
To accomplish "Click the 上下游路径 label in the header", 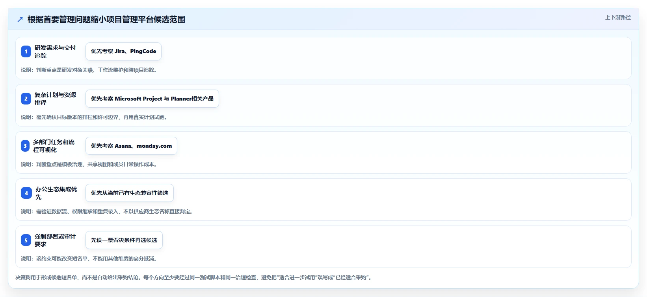I will coord(618,17).
